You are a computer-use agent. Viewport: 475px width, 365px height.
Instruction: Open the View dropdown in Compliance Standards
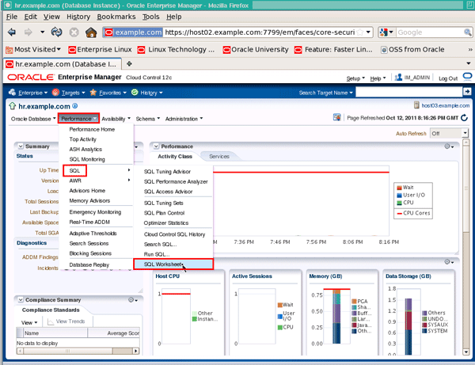pyautogui.click(x=29, y=322)
